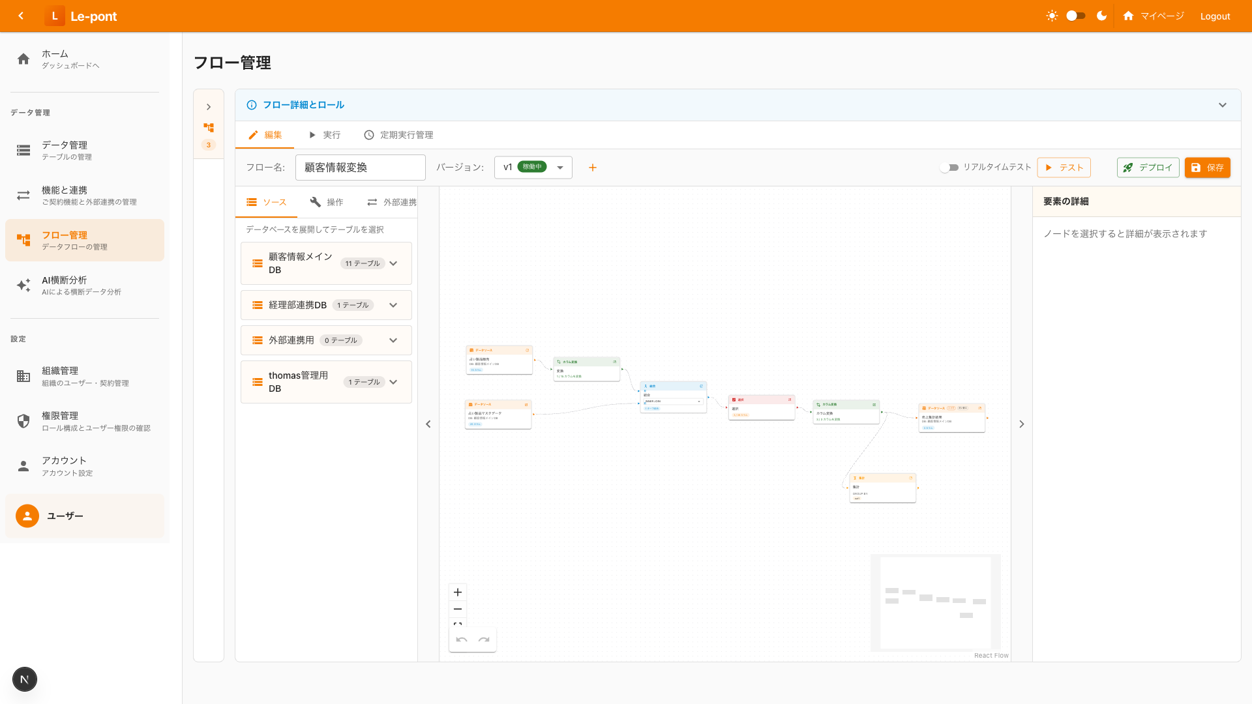Image resolution: width=1252 pixels, height=704 pixels.
Task: Click the back arrow in the header
Action: [x=21, y=16]
